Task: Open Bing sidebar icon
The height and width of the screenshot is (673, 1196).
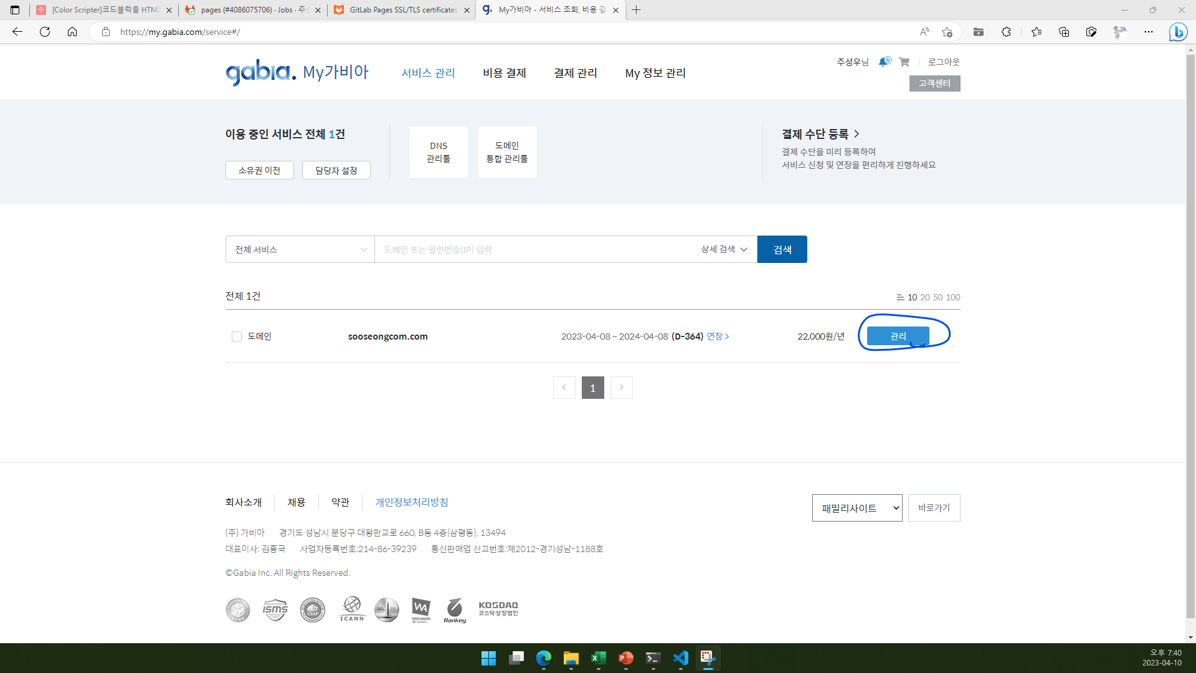Action: point(1178,32)
